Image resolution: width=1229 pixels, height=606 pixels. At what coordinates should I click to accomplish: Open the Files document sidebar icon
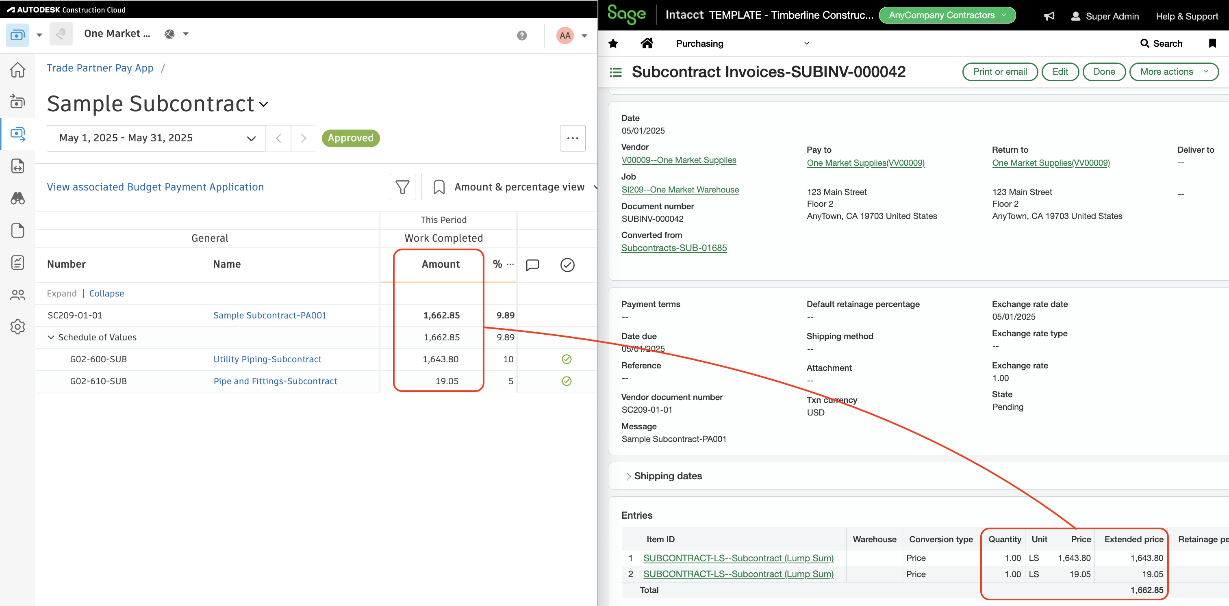coord(17,230)
